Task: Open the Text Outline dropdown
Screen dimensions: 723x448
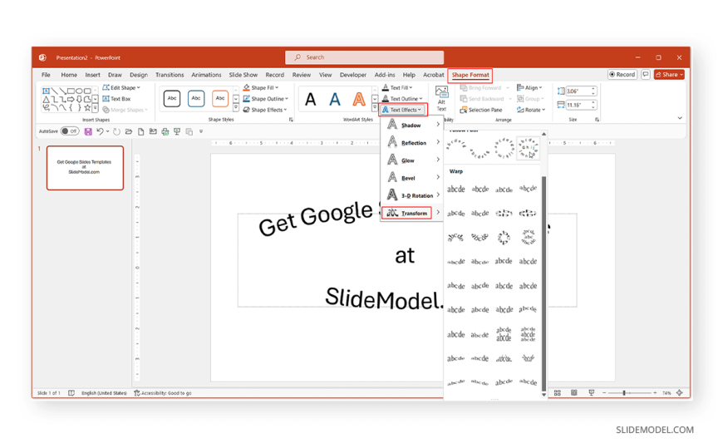Action: tap(402, 99)
